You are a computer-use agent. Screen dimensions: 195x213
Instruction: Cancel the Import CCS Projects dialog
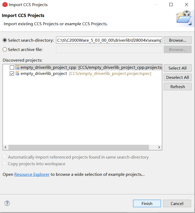[177, 203]
